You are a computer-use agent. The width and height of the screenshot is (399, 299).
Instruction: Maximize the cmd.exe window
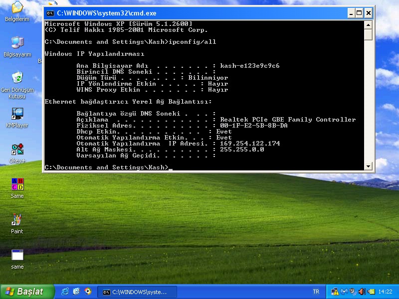tap(359, 13)
